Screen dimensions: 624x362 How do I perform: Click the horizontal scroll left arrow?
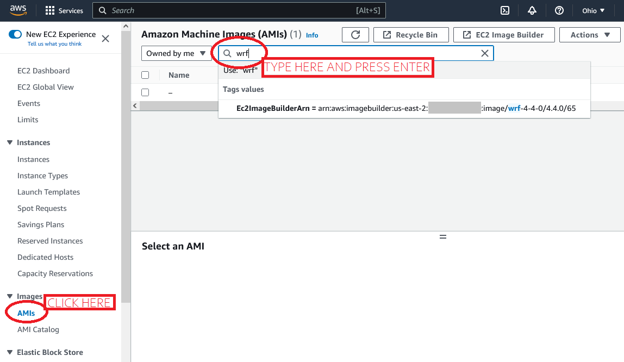coord(135,105)
